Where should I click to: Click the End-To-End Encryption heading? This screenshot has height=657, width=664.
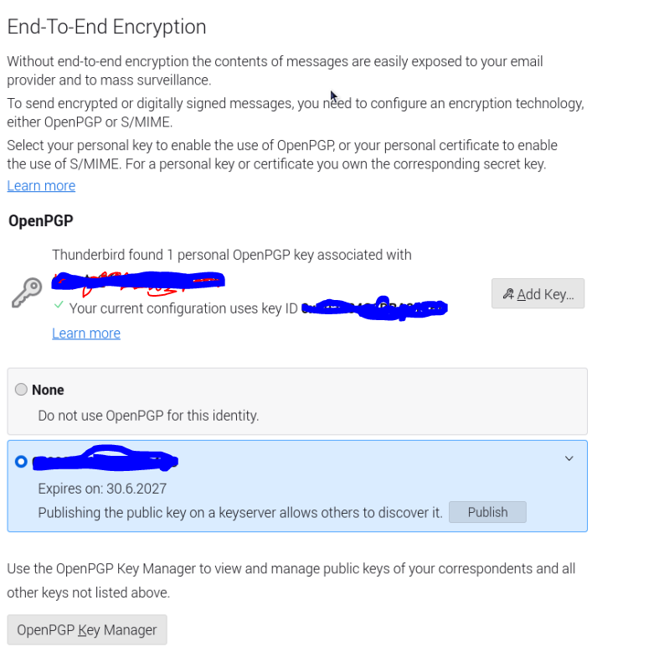click(x=106, y=27)
